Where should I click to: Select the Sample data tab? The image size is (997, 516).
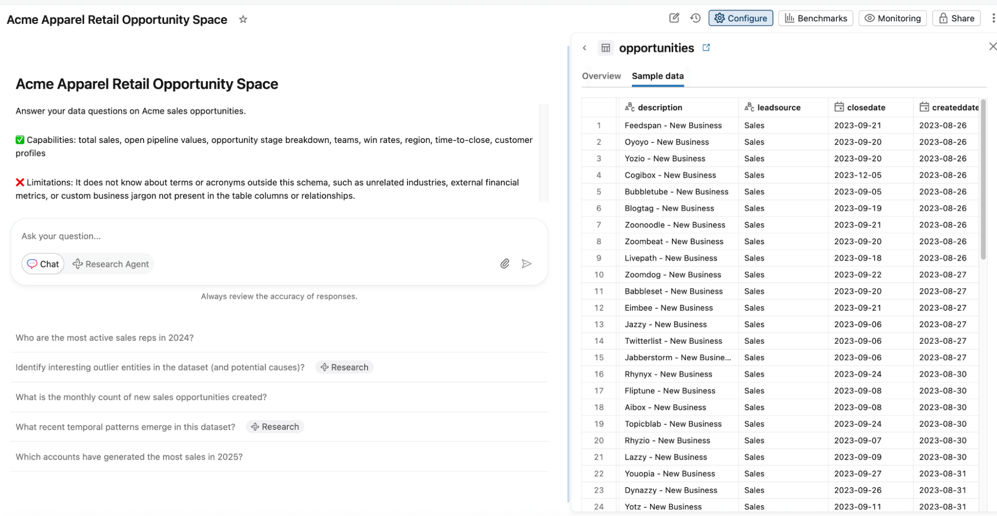[657, 76]
